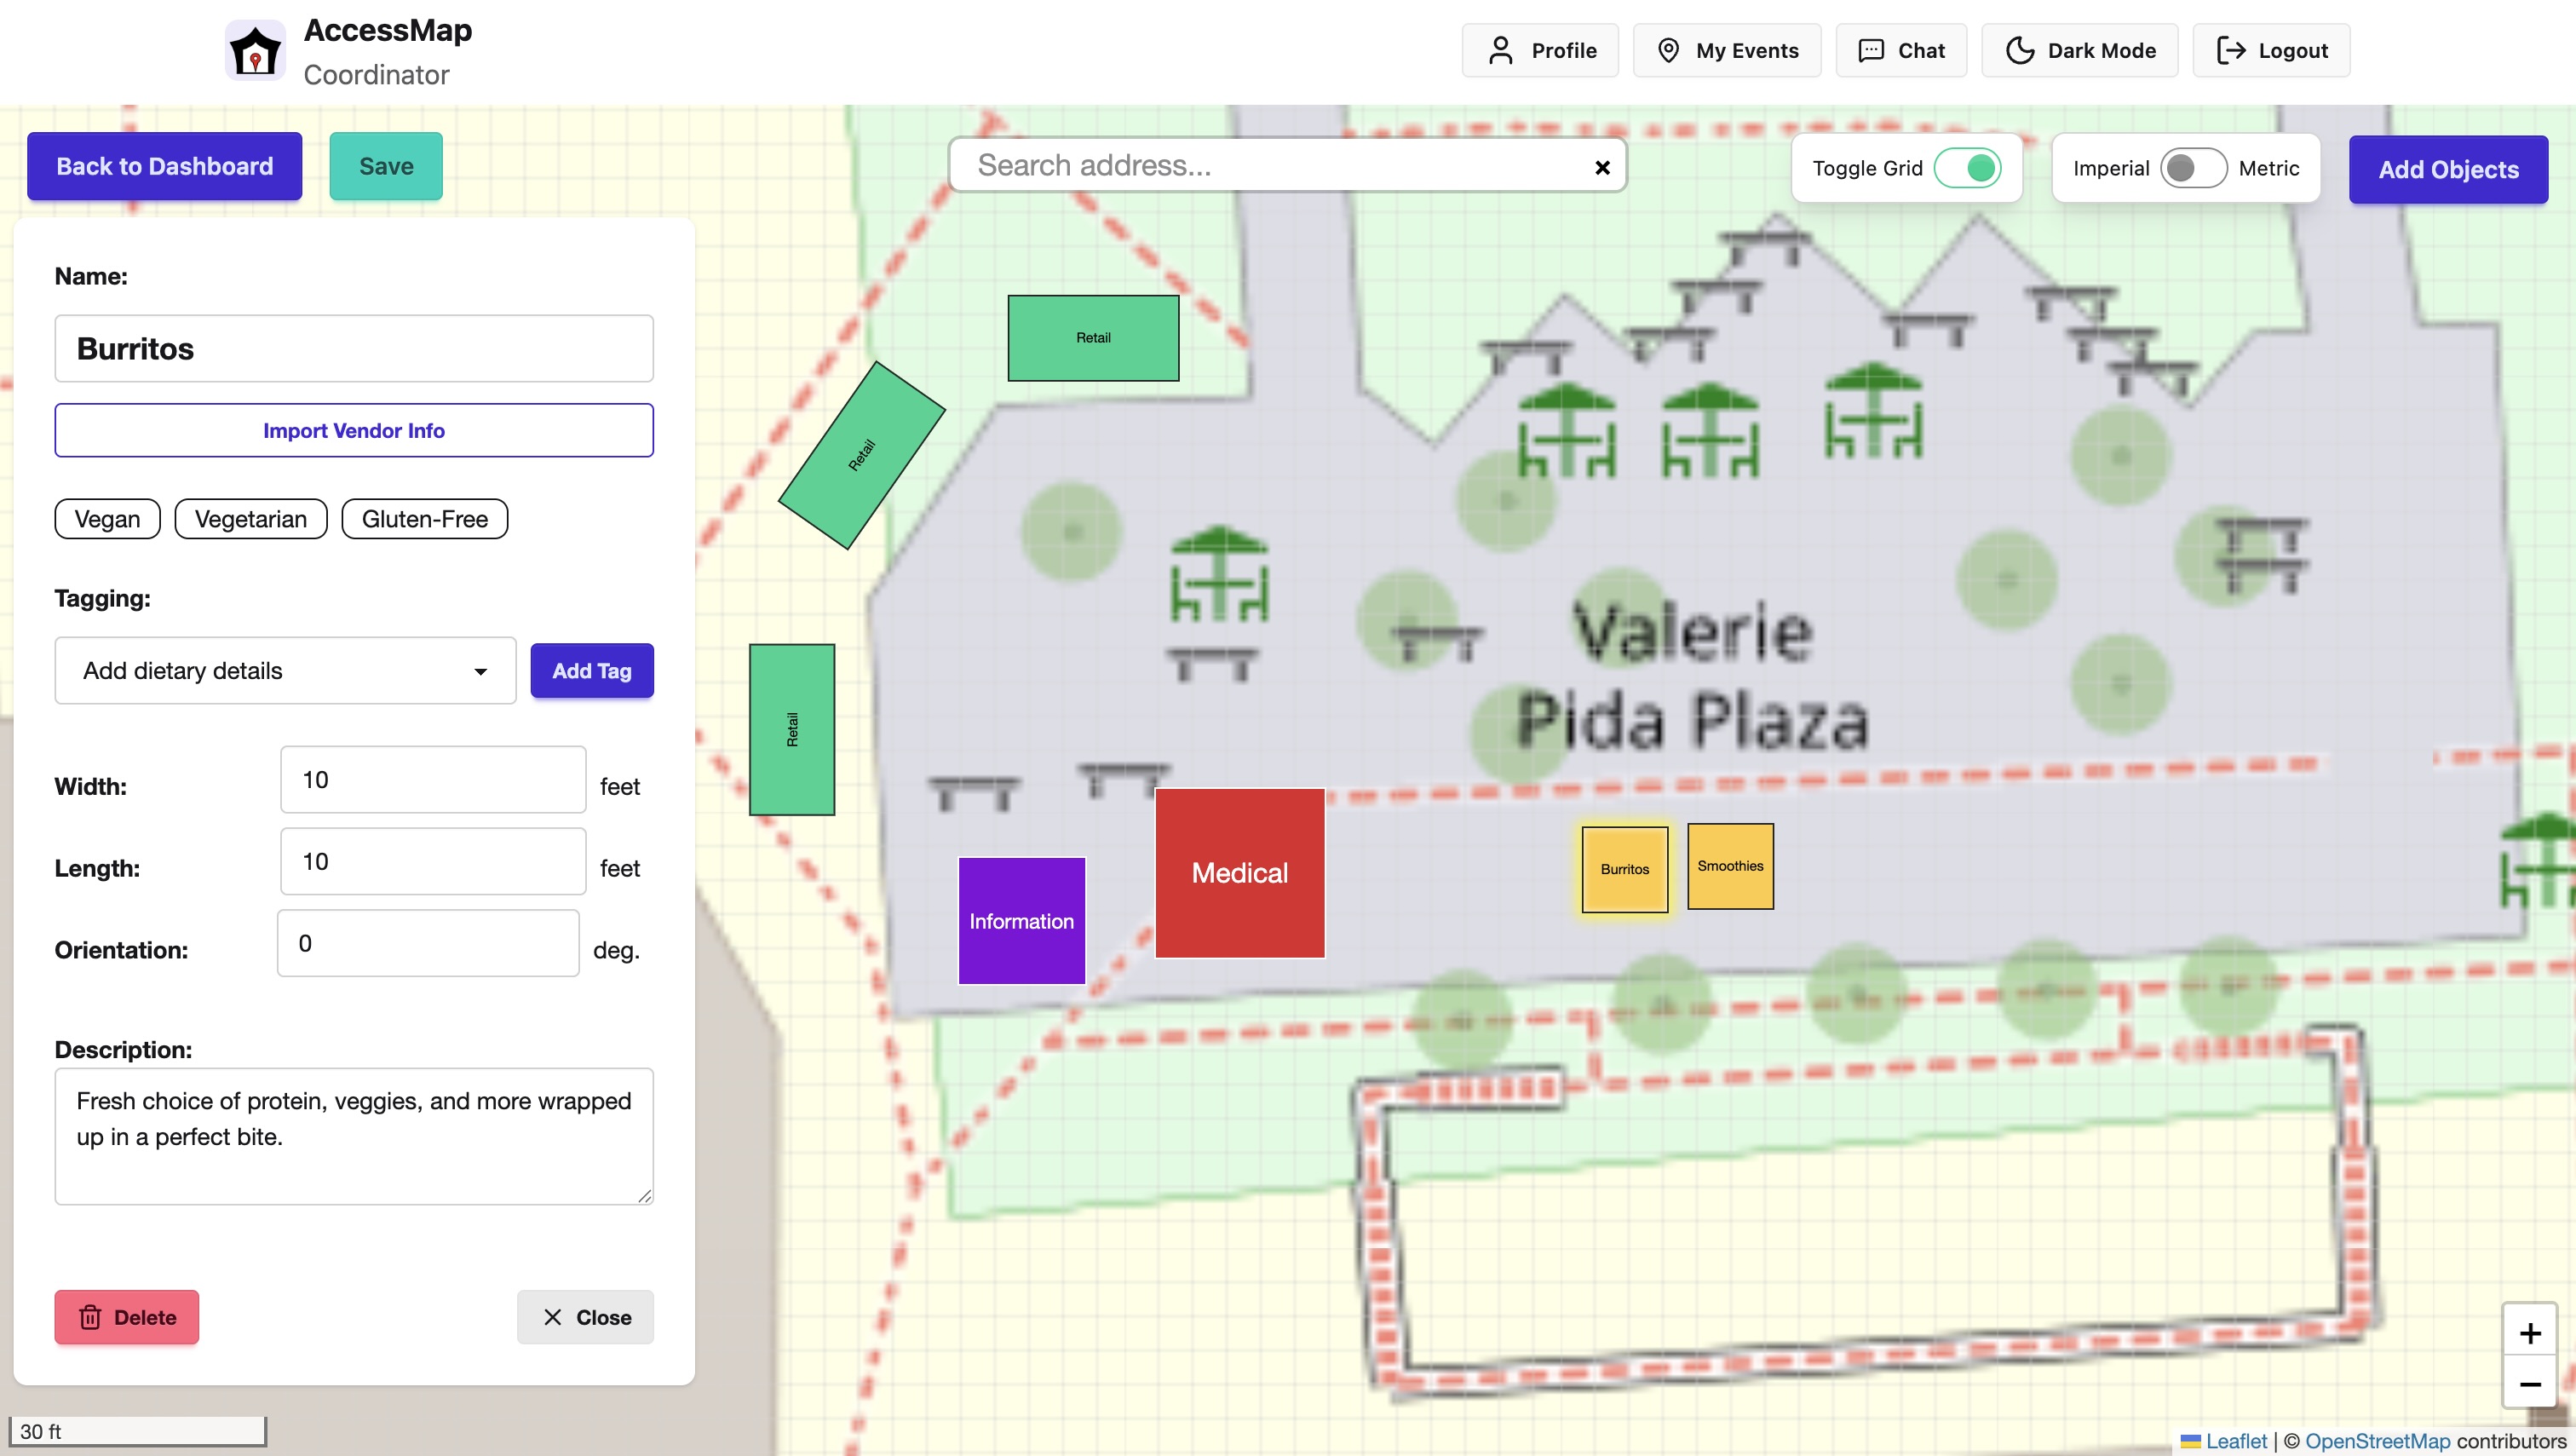This screenshot has width=2576, height=1456.
Task: Open Chat from the nav
Action: point(1901,51)
